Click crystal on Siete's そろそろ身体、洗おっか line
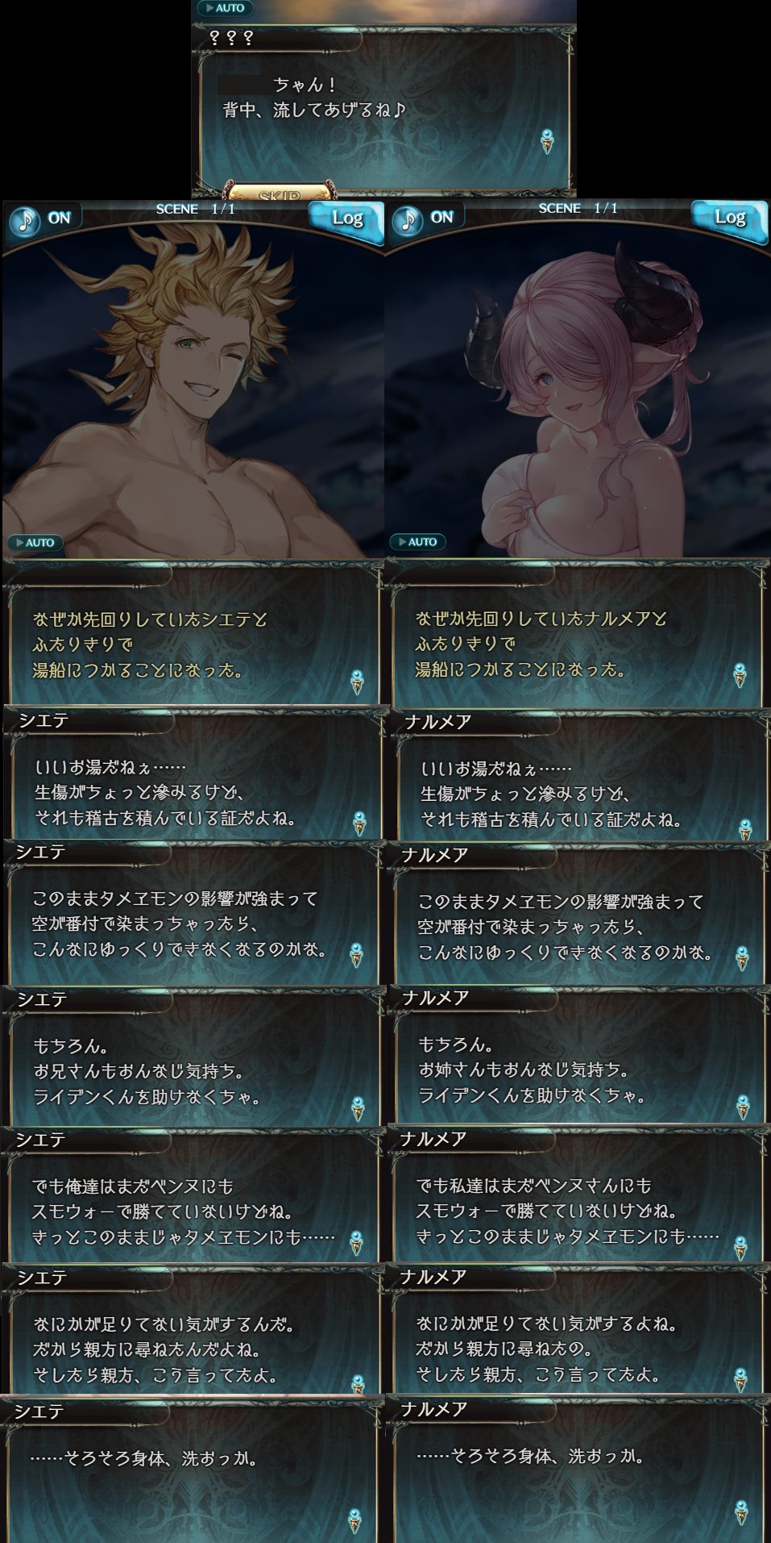The image size is (771, 1543). click(354, 1520)
